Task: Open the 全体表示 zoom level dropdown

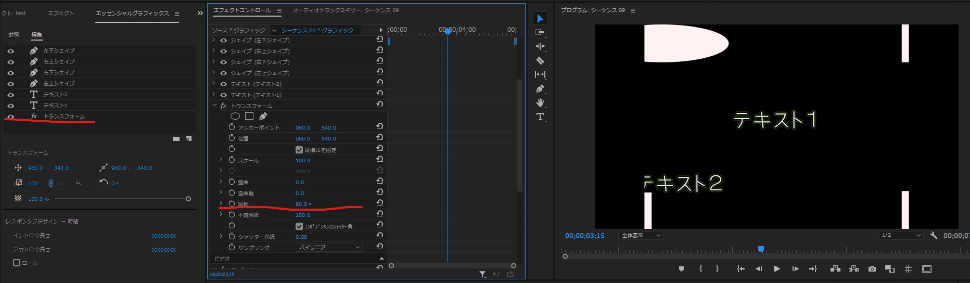Action: click(x=641, y=235)
